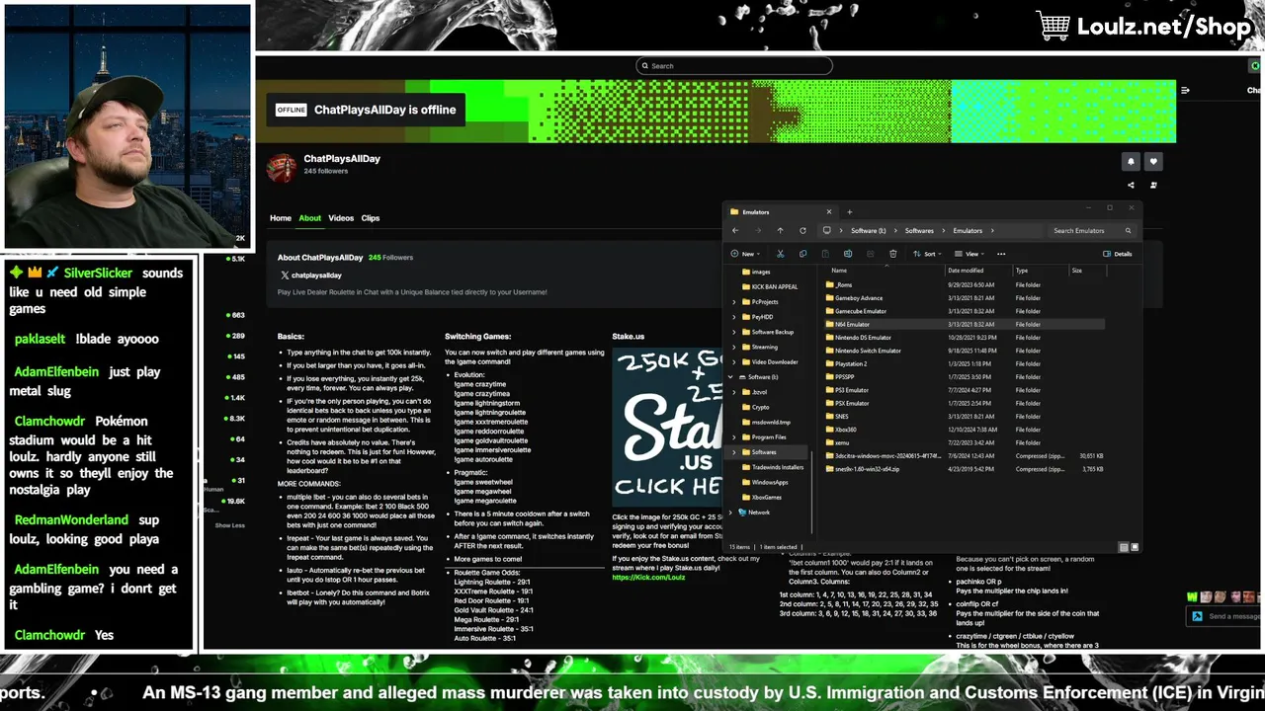1265x711 pixels.
Task: Select the Nintendo Switch Emulator folder
Action: pos(965,351)
